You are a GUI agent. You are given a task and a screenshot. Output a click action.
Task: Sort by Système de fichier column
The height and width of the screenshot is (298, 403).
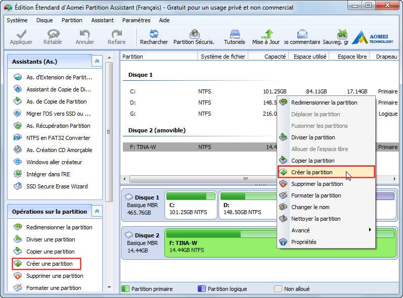point(222,57)
